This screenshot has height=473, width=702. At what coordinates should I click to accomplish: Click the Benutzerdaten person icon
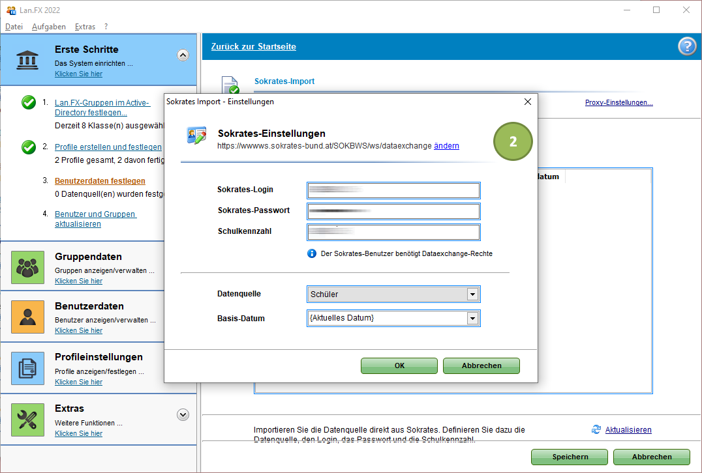click(x=28, y=317)
